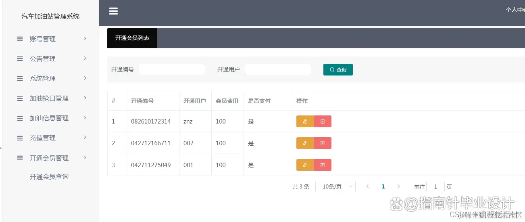Go to previous page arrow

coord(367,186)
